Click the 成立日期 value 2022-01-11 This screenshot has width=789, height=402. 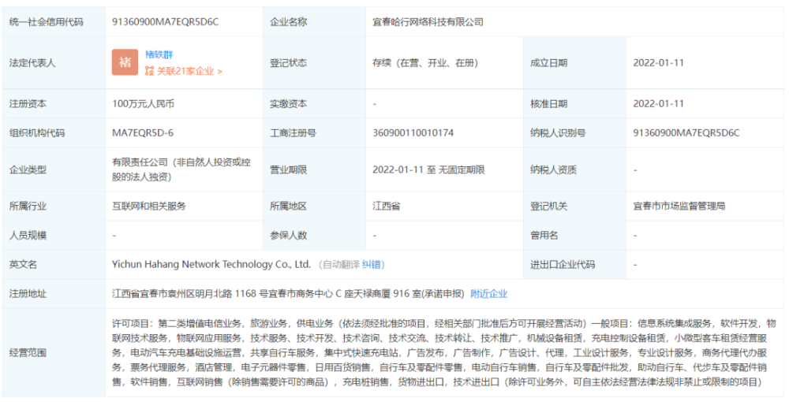tap(658, 63)
